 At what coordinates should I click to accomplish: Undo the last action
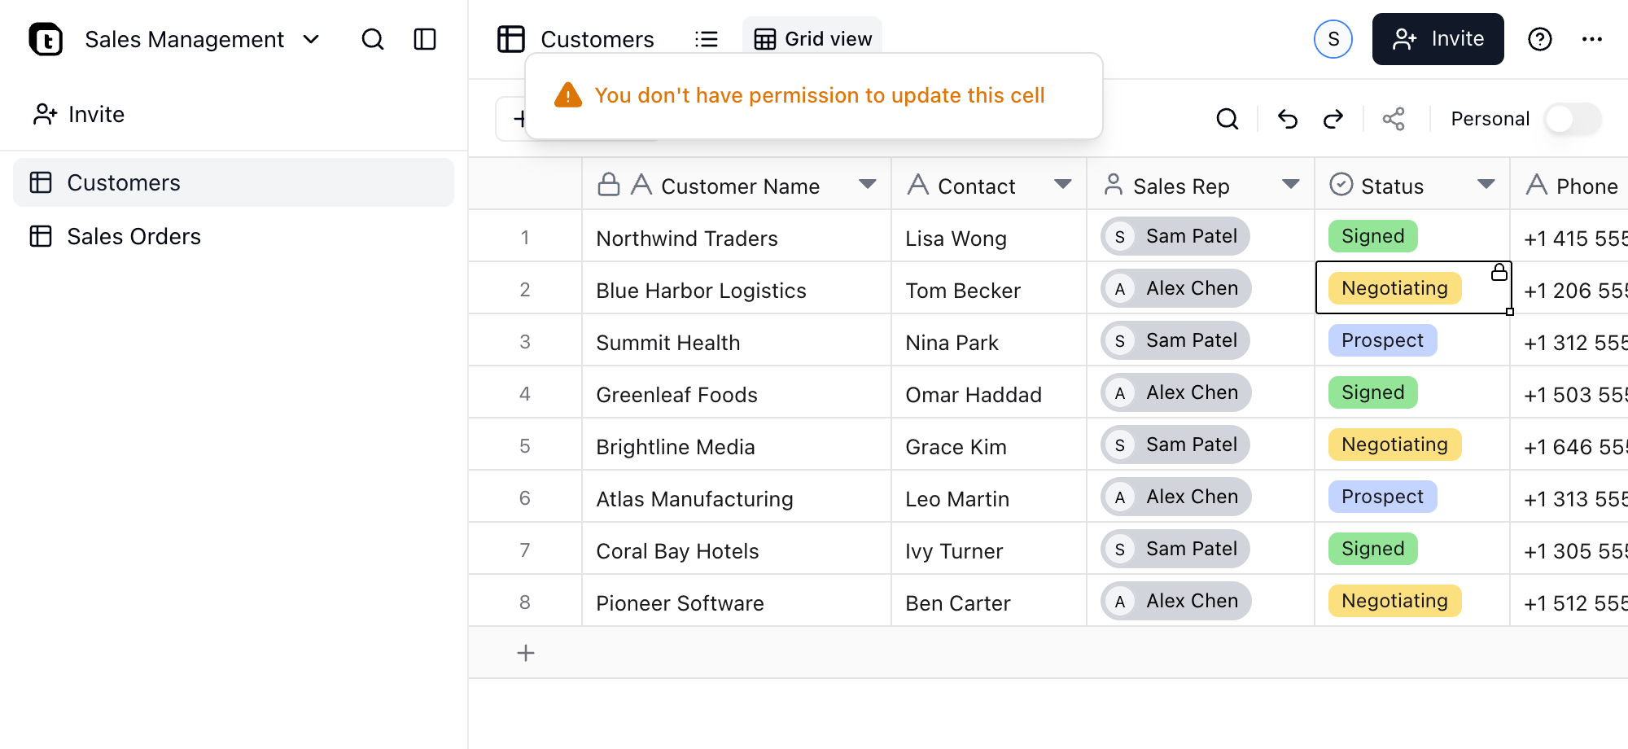1288,119
